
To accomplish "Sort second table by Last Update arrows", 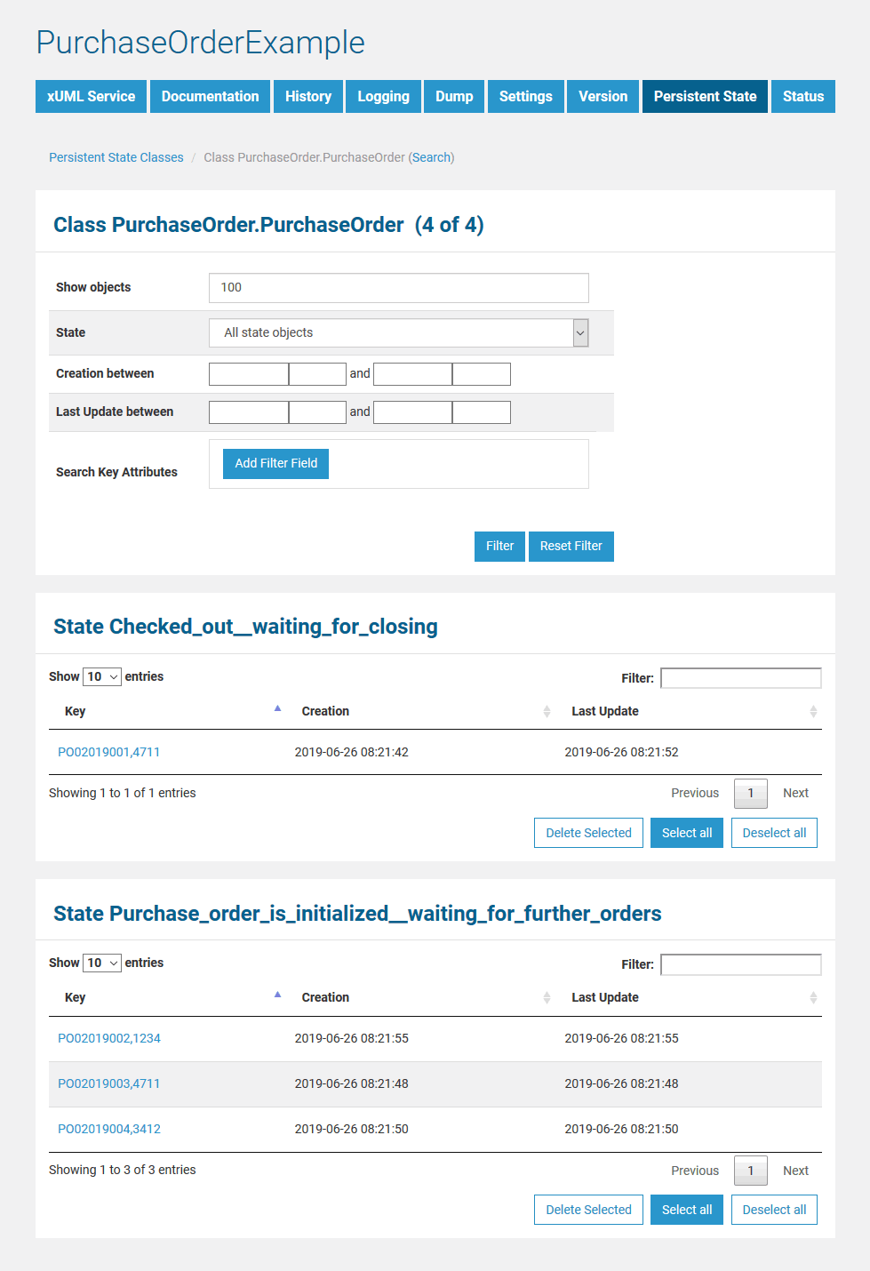I will pos(813,997).
